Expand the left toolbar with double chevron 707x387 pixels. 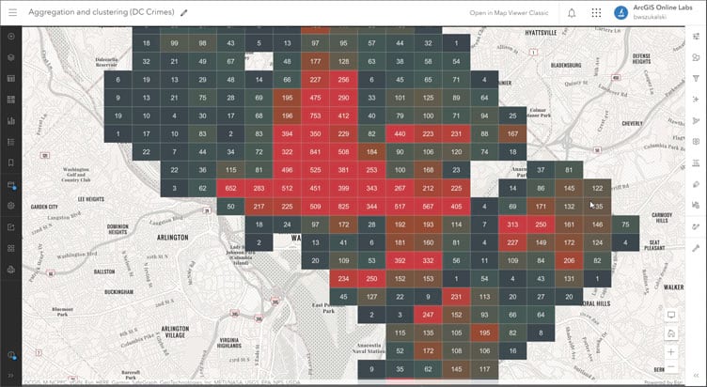[11, 376]
